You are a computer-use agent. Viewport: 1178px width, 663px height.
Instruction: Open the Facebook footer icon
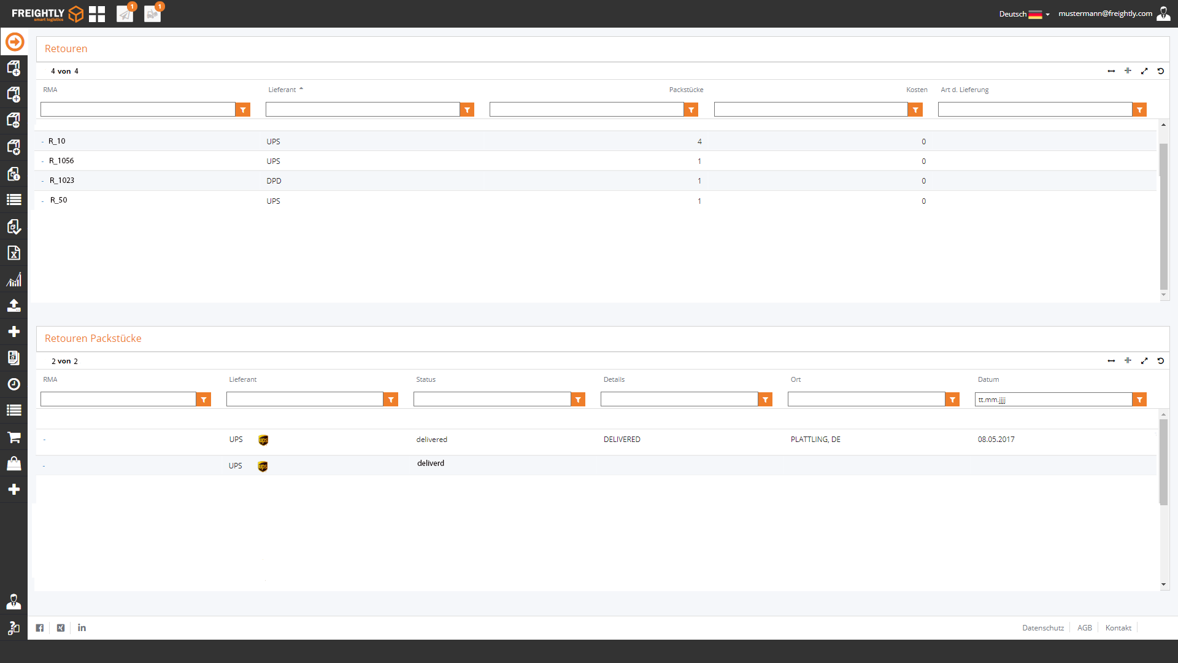pos(40,628)
